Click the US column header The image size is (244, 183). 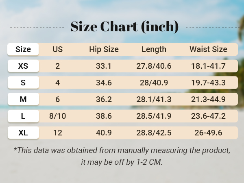[x=58, y=49]
